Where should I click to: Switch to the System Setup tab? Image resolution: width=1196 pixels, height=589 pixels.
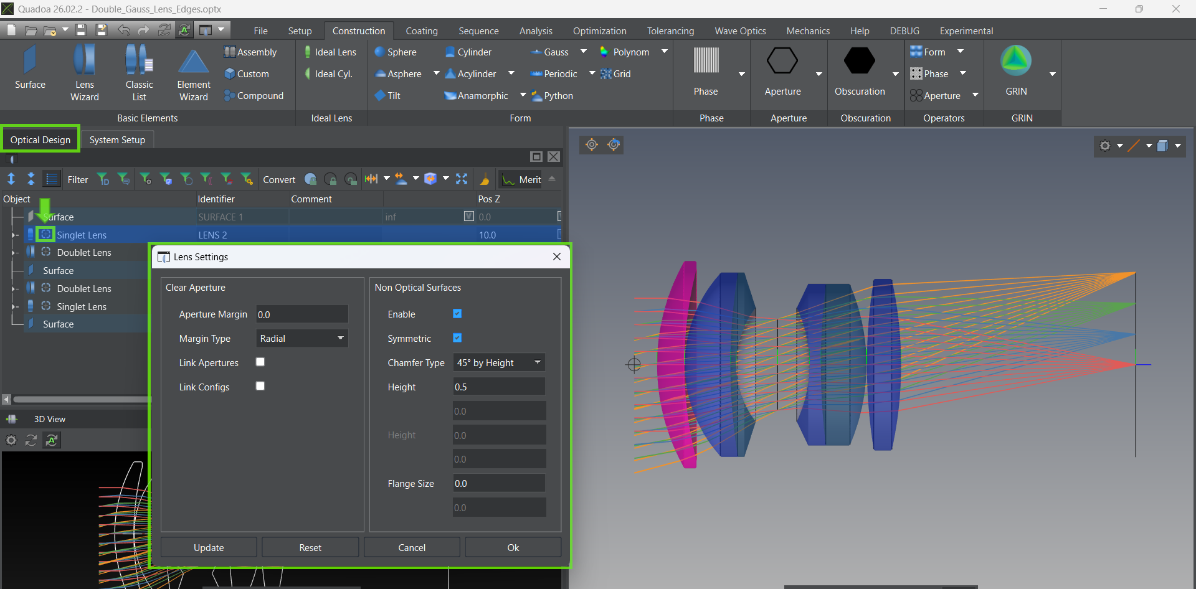[x=117, y=139]
